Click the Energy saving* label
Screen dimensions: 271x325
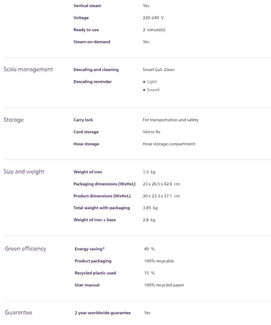(x=90, y=249)
